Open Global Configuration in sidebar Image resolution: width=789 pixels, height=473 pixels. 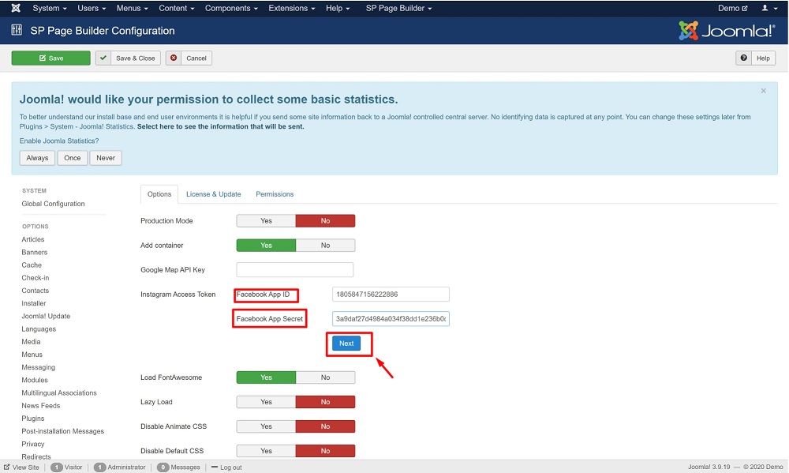tap(53, 204)
